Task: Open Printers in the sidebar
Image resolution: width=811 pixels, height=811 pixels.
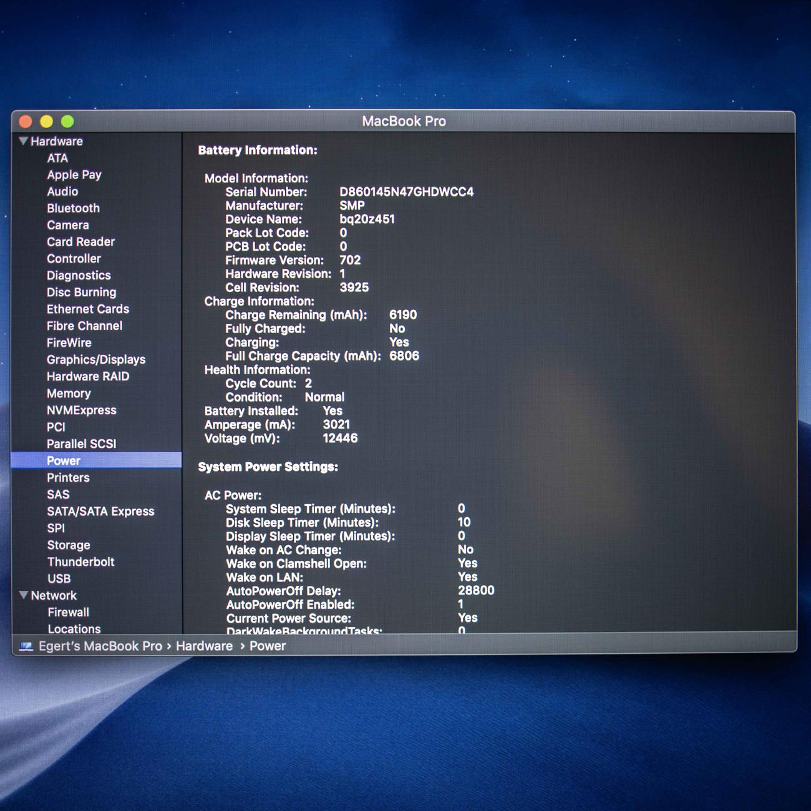Action: click(68, 477)
